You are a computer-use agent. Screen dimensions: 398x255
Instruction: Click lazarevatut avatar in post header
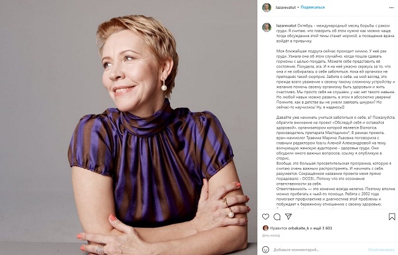(266, 8)
